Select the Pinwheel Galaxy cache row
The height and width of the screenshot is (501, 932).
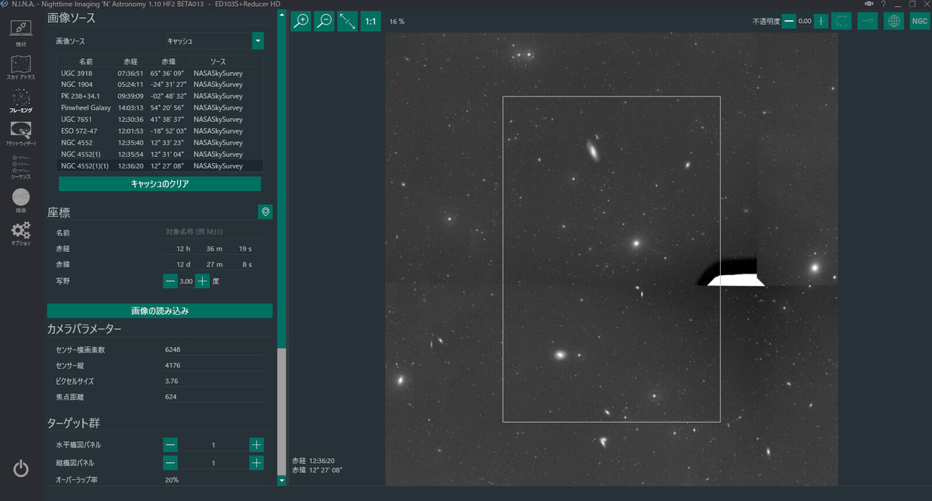point(160,108)
